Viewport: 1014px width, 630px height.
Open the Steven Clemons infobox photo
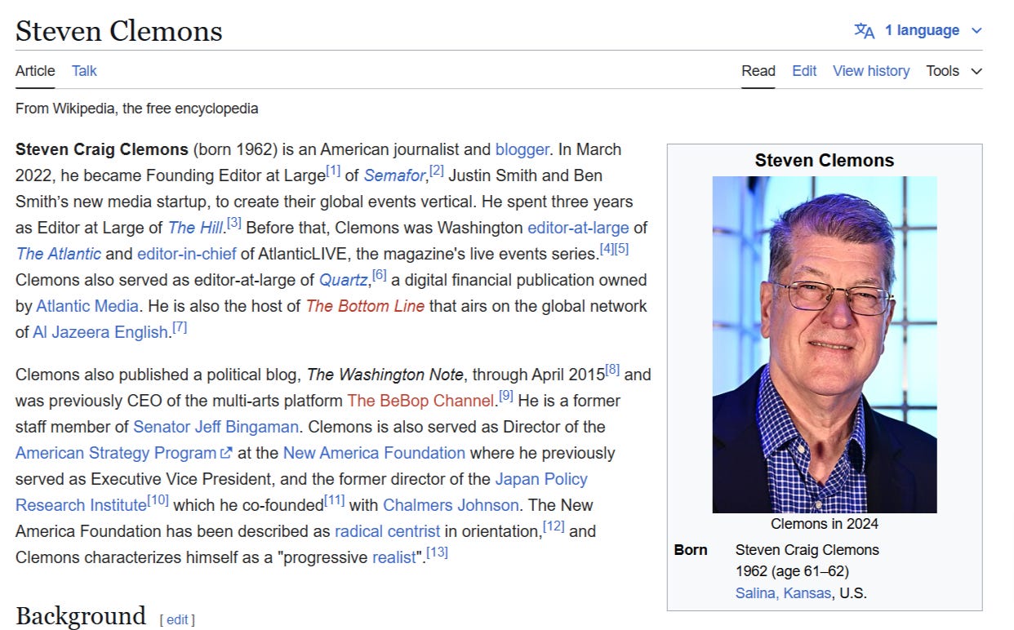pyautogui.click(x=825, y=344)
